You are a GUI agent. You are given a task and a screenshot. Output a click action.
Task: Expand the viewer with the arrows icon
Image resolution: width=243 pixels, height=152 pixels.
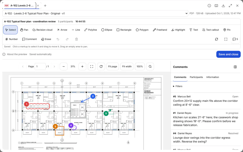click(x=230, y=6)
